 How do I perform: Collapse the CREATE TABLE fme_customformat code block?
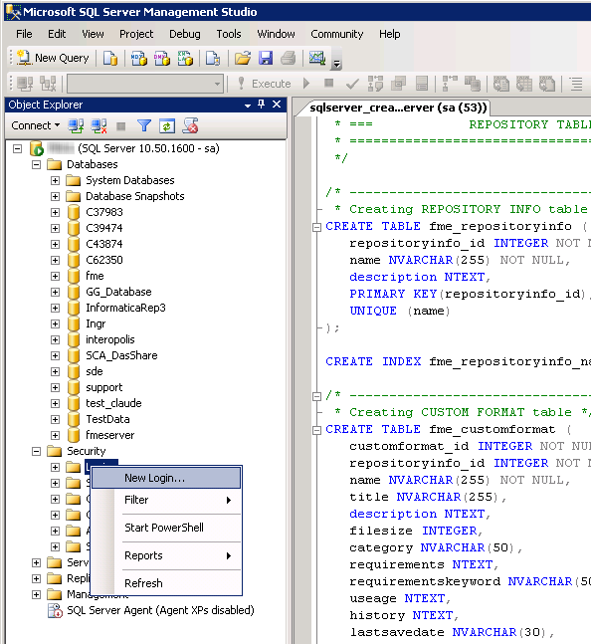coord(316,430)
